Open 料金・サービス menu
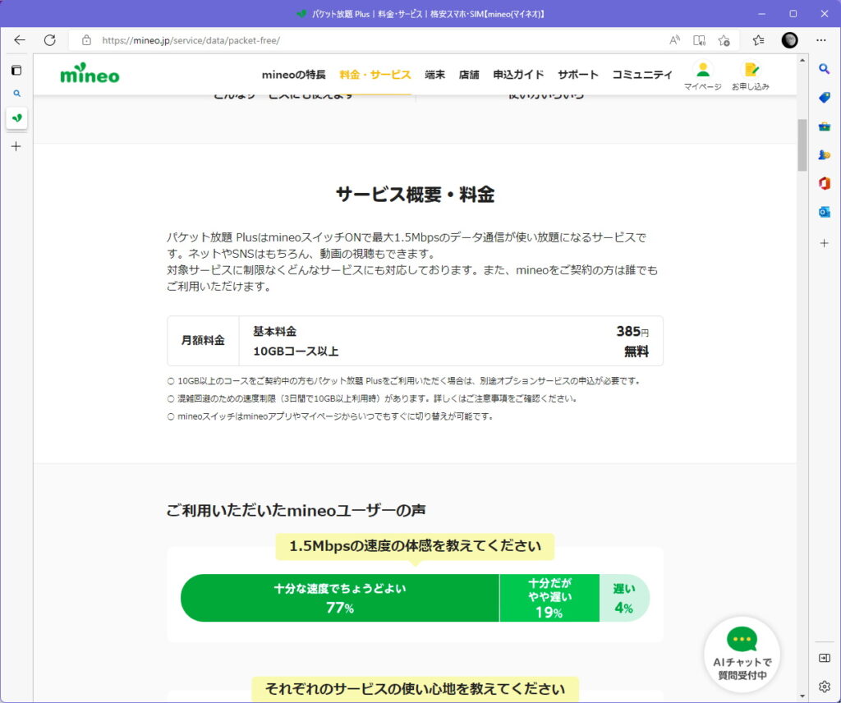 coord(375,75)
